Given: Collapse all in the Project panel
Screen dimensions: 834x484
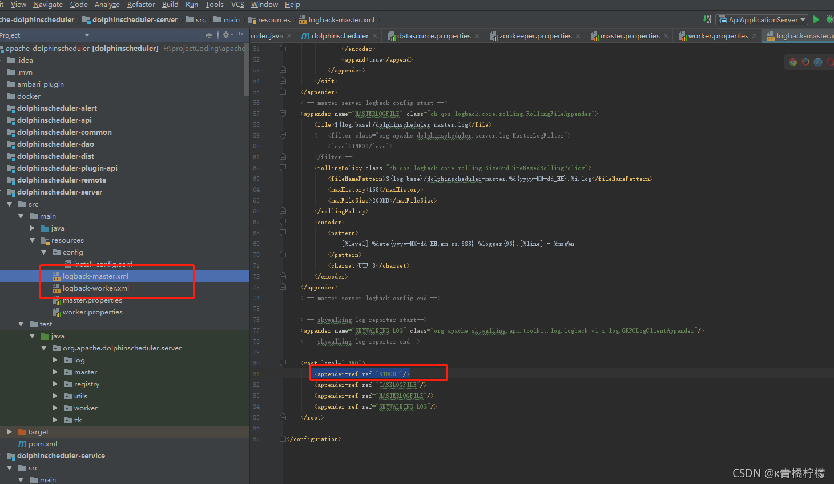Looking at the screenshot, I should [209, 35].
